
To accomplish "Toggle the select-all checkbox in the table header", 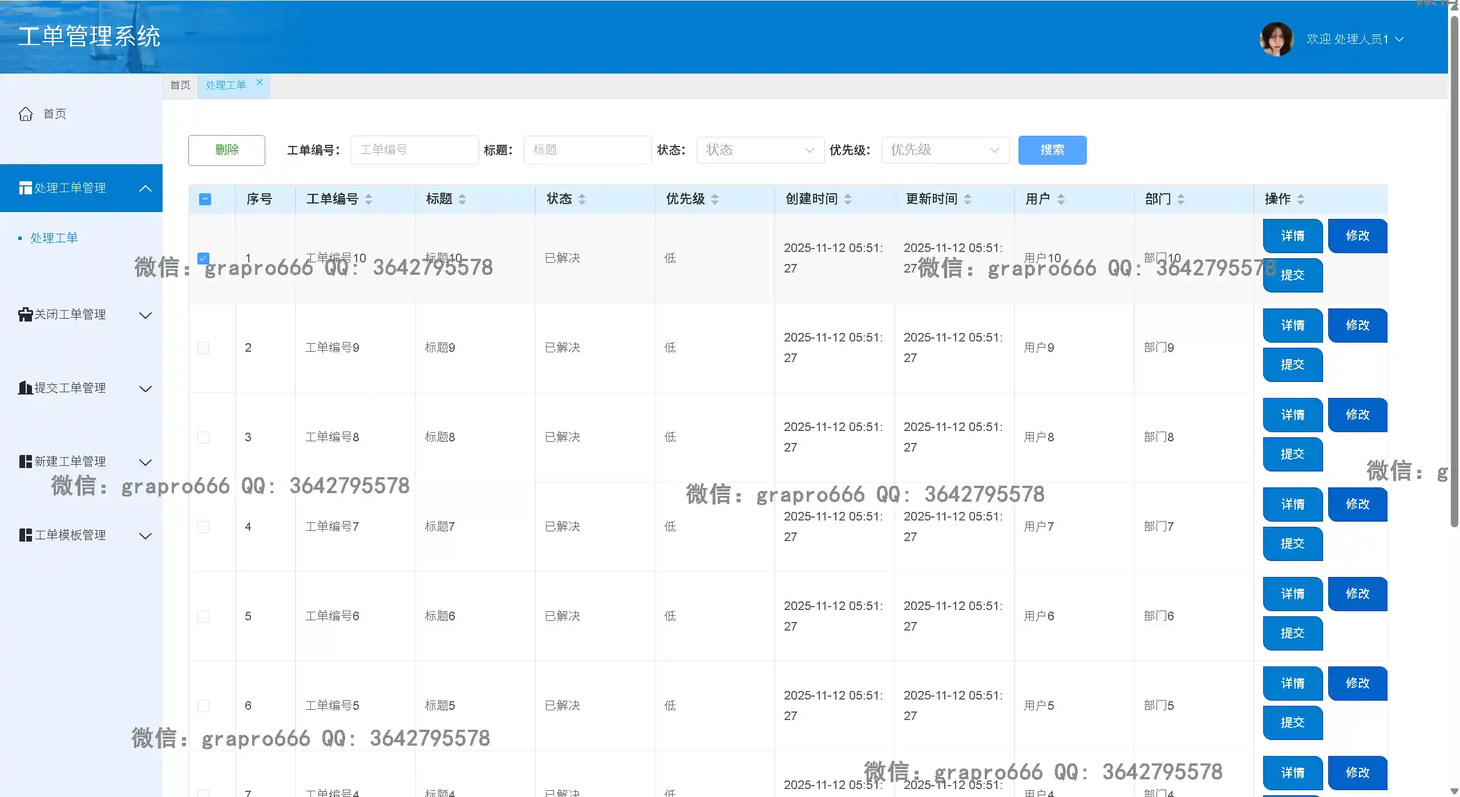I will [x=205, y=199].
